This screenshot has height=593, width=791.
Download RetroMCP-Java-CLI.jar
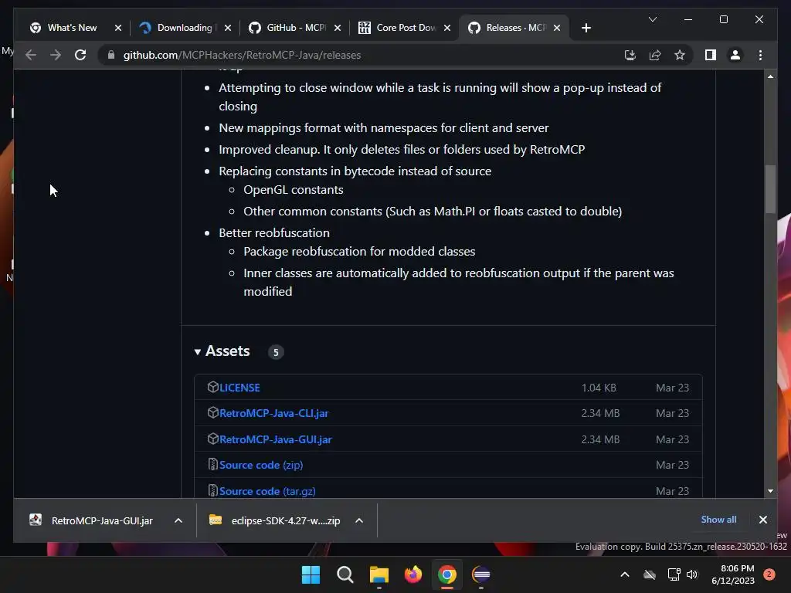pos(274,414)
